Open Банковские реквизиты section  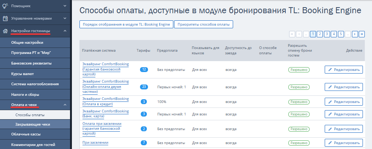point(35,63)
